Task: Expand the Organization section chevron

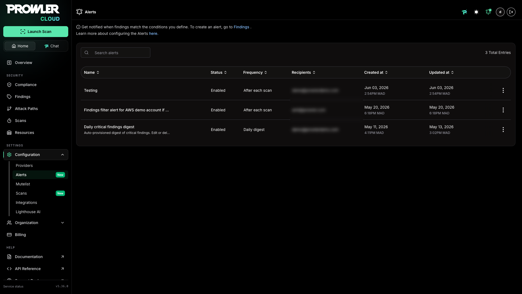Action: [x=63, y=223]
